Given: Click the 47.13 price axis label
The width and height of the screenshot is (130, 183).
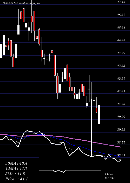Looking at the screenshot, I should pyautogui.click(x=121, y=2).
